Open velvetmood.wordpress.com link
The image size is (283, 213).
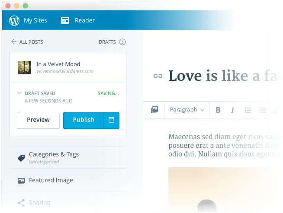click(x=65, y=71)
